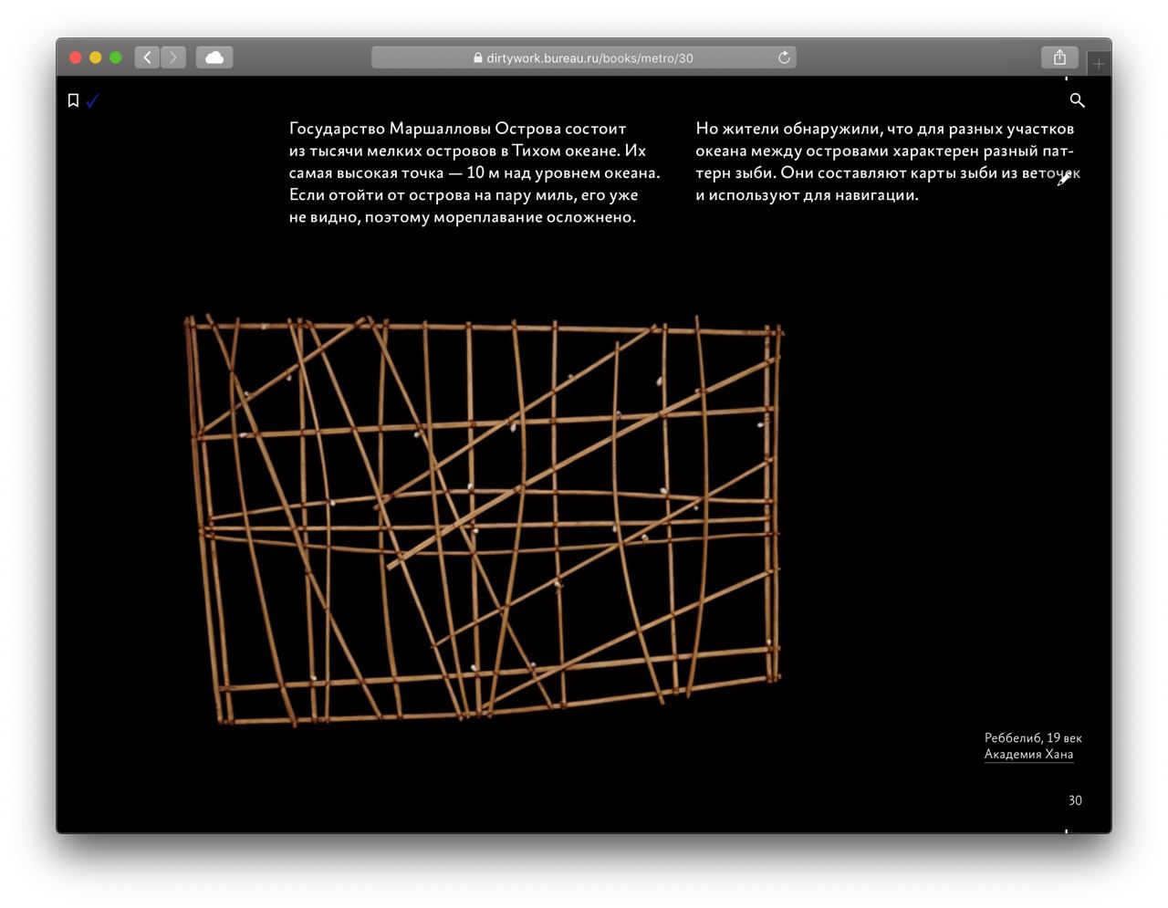Click the bookmark icon
1168x908 pixels.
73,100
